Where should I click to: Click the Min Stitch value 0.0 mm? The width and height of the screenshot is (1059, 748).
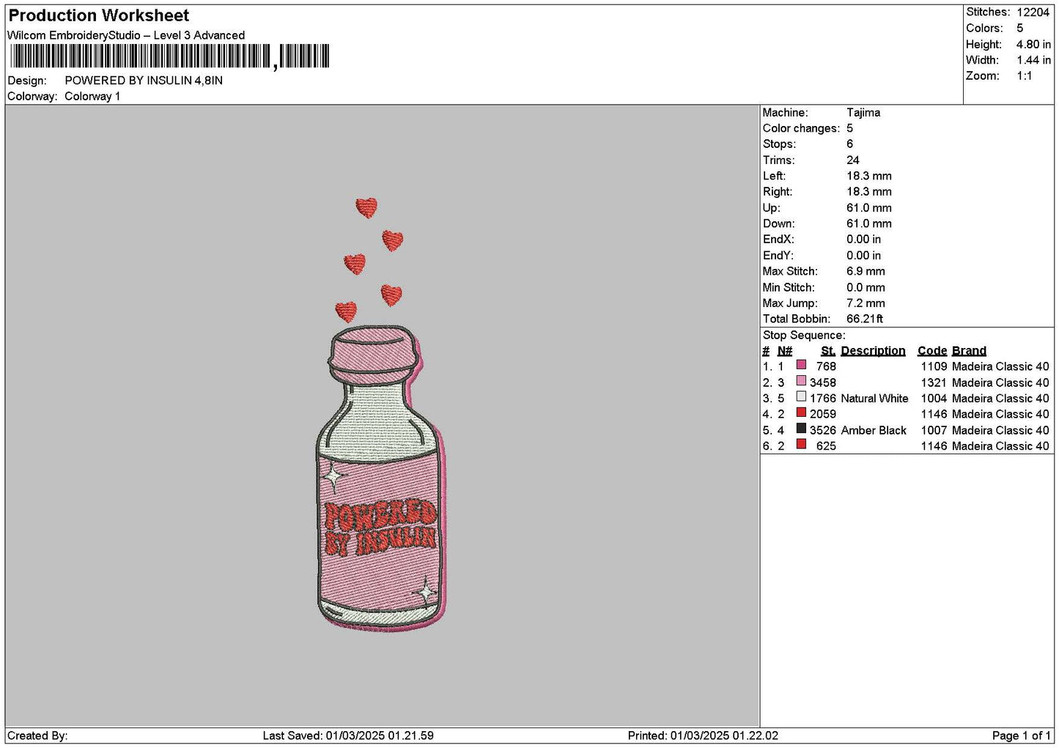(866, 288)
